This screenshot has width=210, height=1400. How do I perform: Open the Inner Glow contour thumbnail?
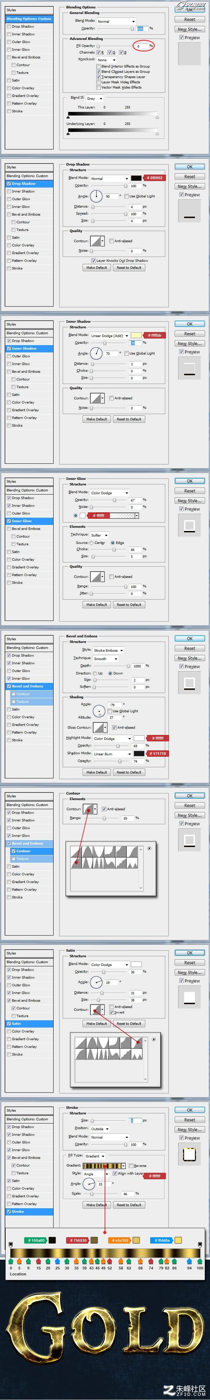click(x=96, y=577)
